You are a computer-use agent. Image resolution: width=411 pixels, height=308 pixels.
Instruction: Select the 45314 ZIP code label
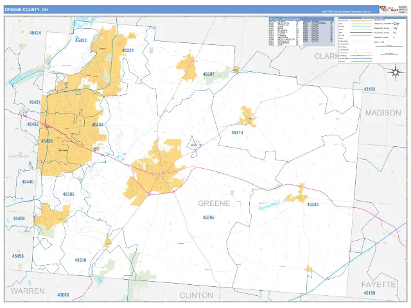(x=237, y=133)
